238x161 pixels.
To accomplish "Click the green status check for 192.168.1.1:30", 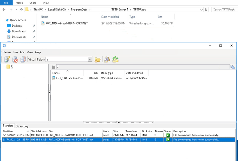I will pos(168,135).
